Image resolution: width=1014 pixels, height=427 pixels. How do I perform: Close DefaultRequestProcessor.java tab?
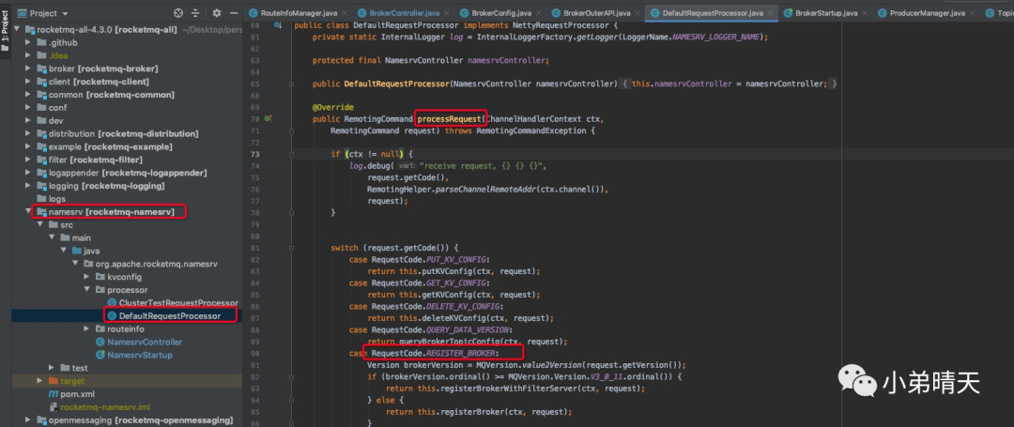[x=770, y=13]
